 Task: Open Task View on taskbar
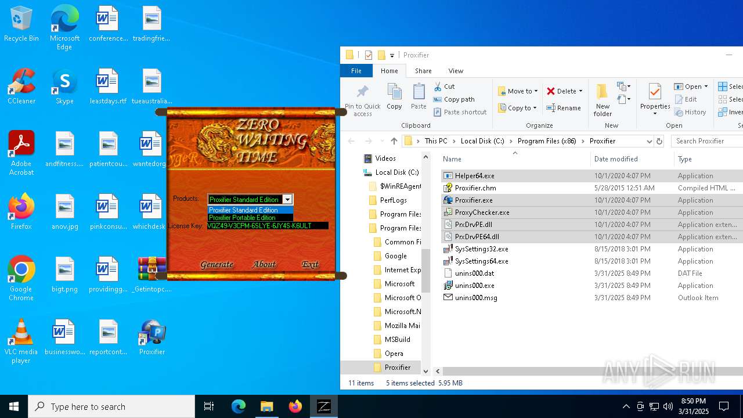click(x=209, y=406)
